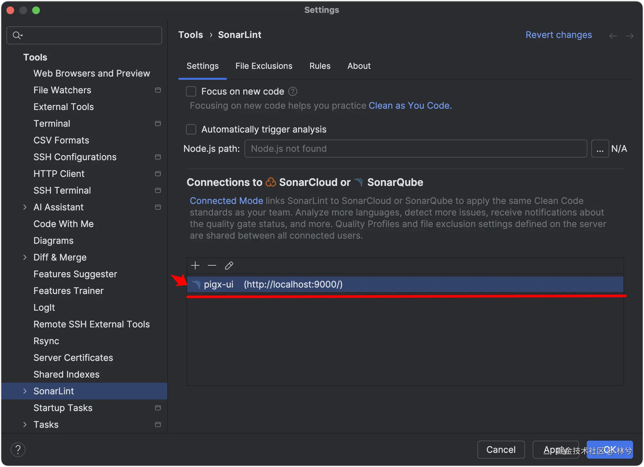Expand the Diff & Merge tree node
The height and width of the screenshot is (467, 644).
[x=25, y=257]
